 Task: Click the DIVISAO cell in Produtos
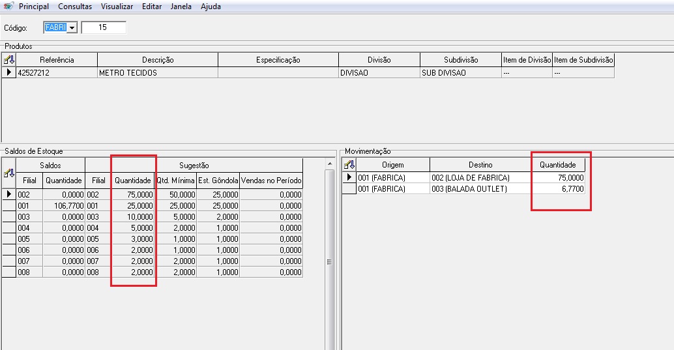point(379,72)
